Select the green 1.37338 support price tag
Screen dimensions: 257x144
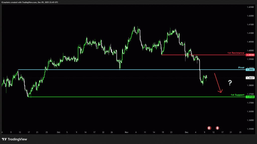pos(250,97)
